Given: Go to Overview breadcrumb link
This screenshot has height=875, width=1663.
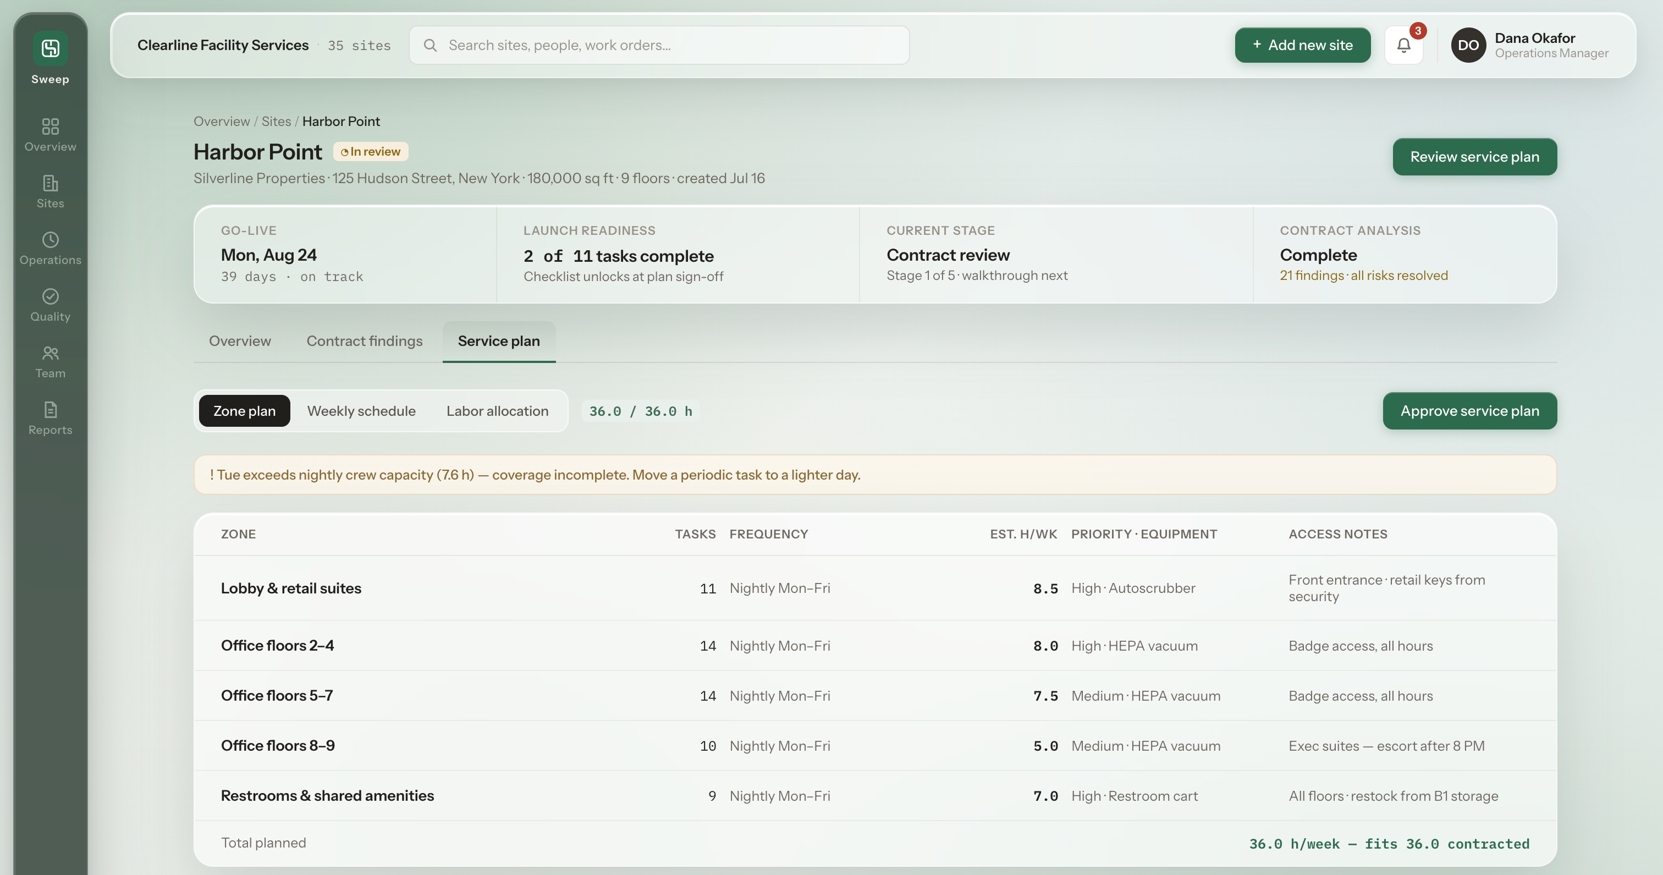Looking at the screenshot, I should [x=222, y=122].
